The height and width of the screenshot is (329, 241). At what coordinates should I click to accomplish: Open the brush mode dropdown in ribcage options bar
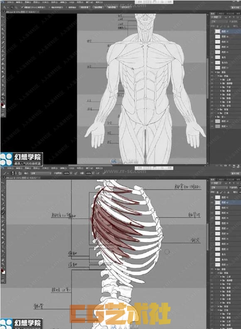(41, 173)
